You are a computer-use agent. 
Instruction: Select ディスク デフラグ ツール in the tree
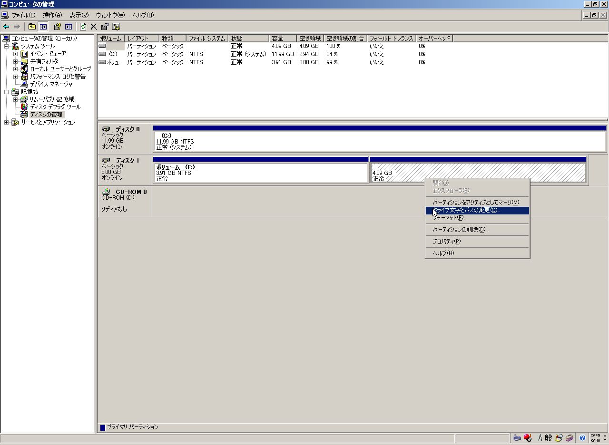[55, 107]
